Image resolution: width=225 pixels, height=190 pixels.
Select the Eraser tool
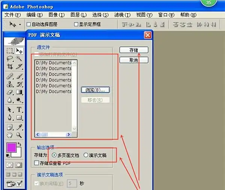tap(10, 92)
